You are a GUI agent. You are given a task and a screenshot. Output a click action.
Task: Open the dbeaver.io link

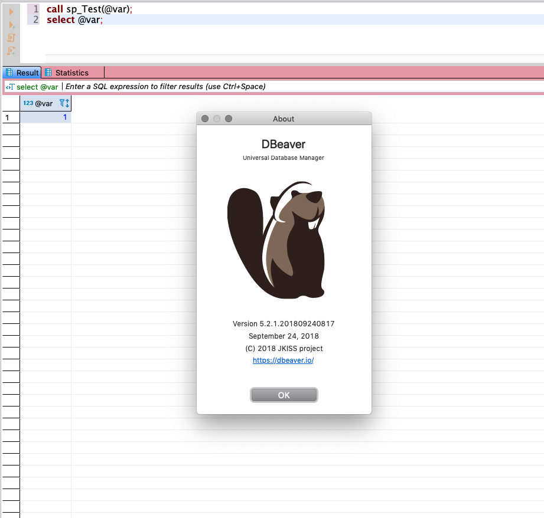[x=284, y=360]
